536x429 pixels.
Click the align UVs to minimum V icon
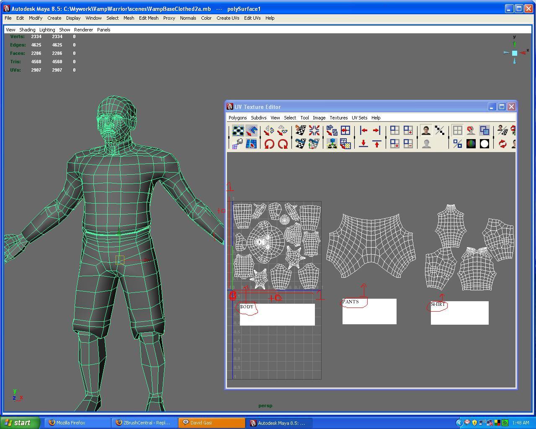[363, 144]
